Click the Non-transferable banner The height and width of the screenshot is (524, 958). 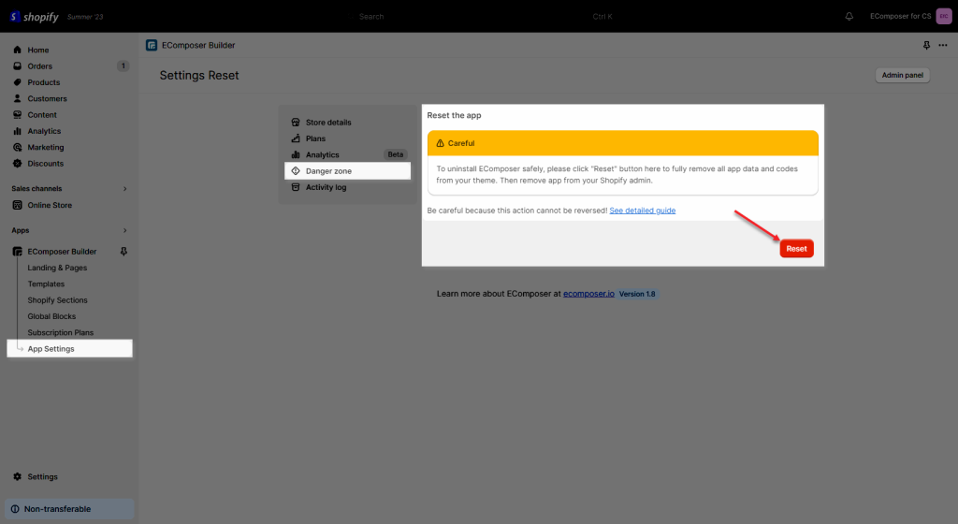[x=69, y=509]
